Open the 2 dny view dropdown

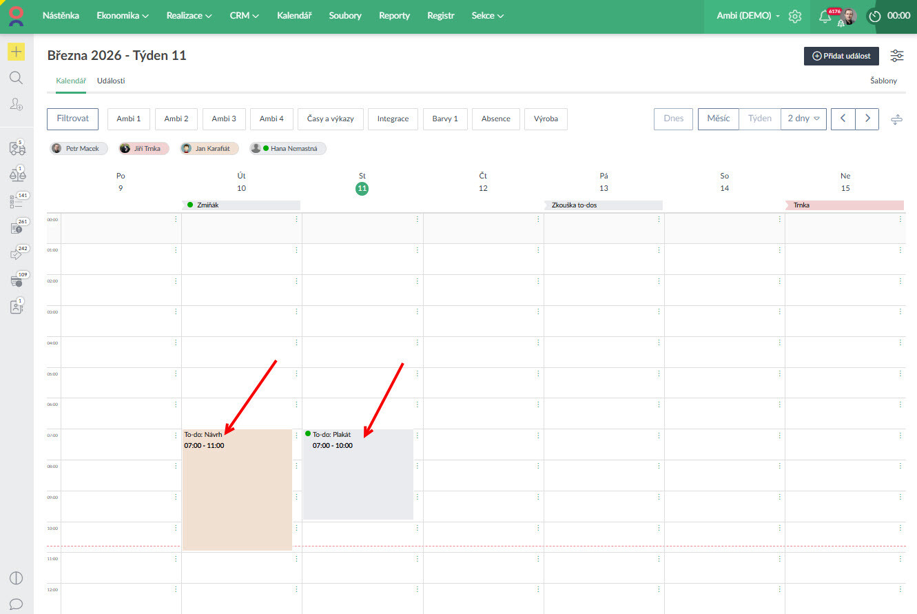(x=803, y=119)
